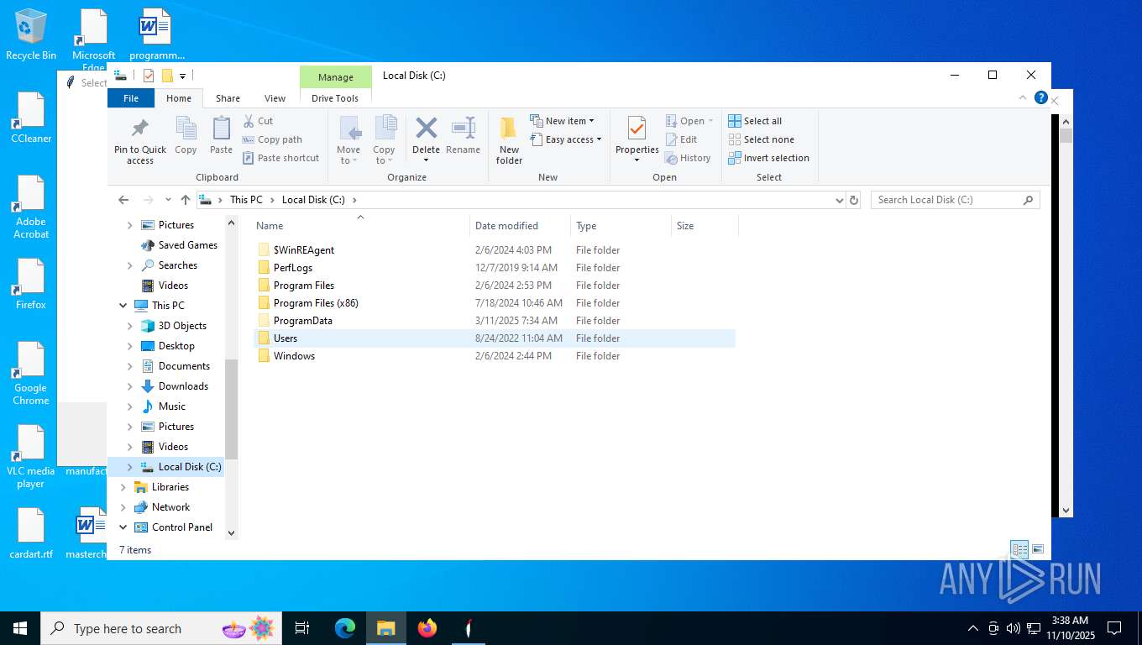This screenshot has width=1142, height=645.
Task: Open the New item dropdown
Action: tap(563, 121)
